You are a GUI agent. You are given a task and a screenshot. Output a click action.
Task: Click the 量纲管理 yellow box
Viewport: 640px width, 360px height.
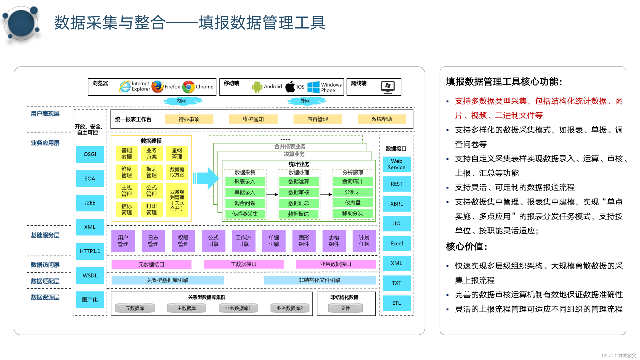[x=177, y=153]
